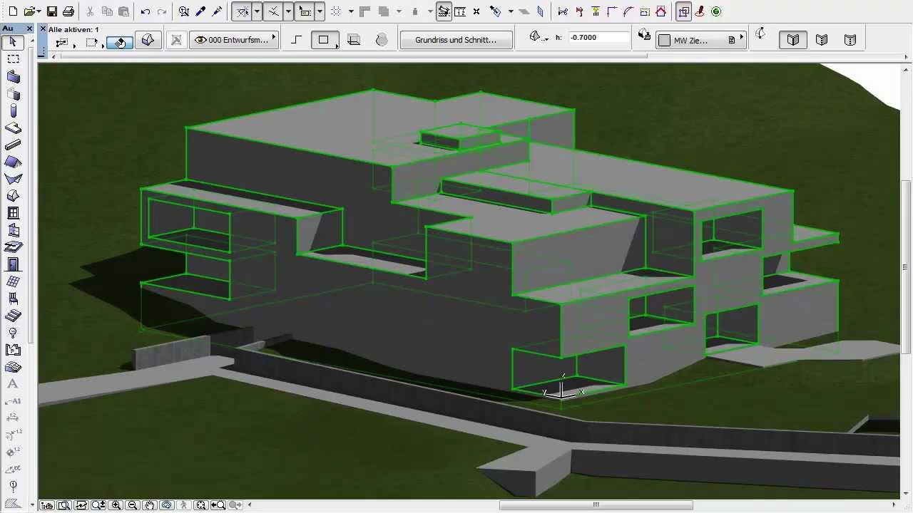Toggle the snap guides crossed-lines button

coord(273,11)
